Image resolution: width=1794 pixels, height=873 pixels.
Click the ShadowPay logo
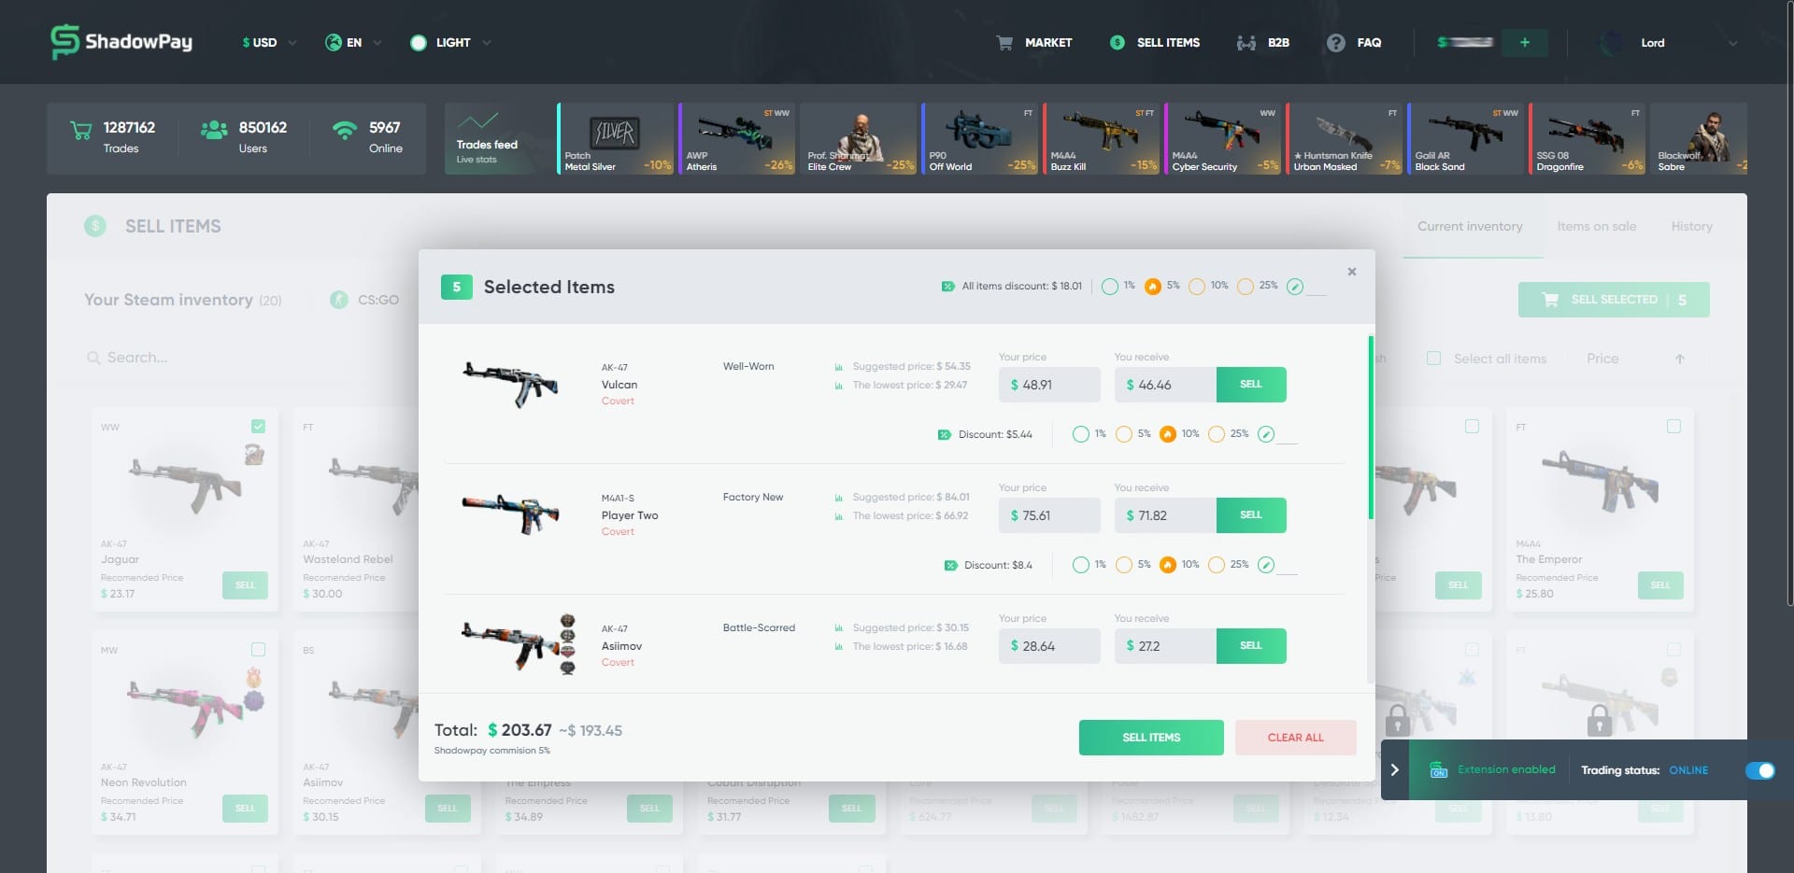coord(121,42)
